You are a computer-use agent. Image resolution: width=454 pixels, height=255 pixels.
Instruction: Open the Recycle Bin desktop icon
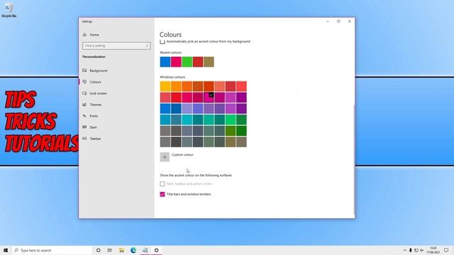[9, 10]
